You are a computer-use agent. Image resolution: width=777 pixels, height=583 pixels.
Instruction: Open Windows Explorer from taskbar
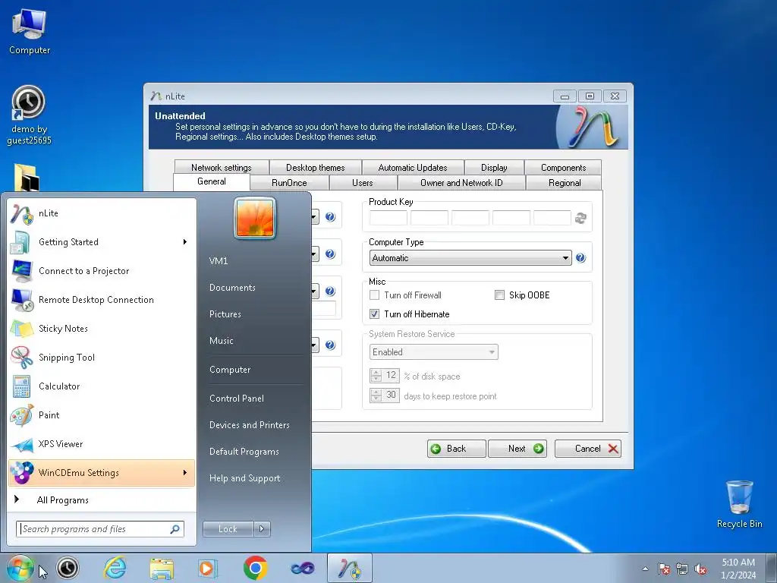click(162, 568)
